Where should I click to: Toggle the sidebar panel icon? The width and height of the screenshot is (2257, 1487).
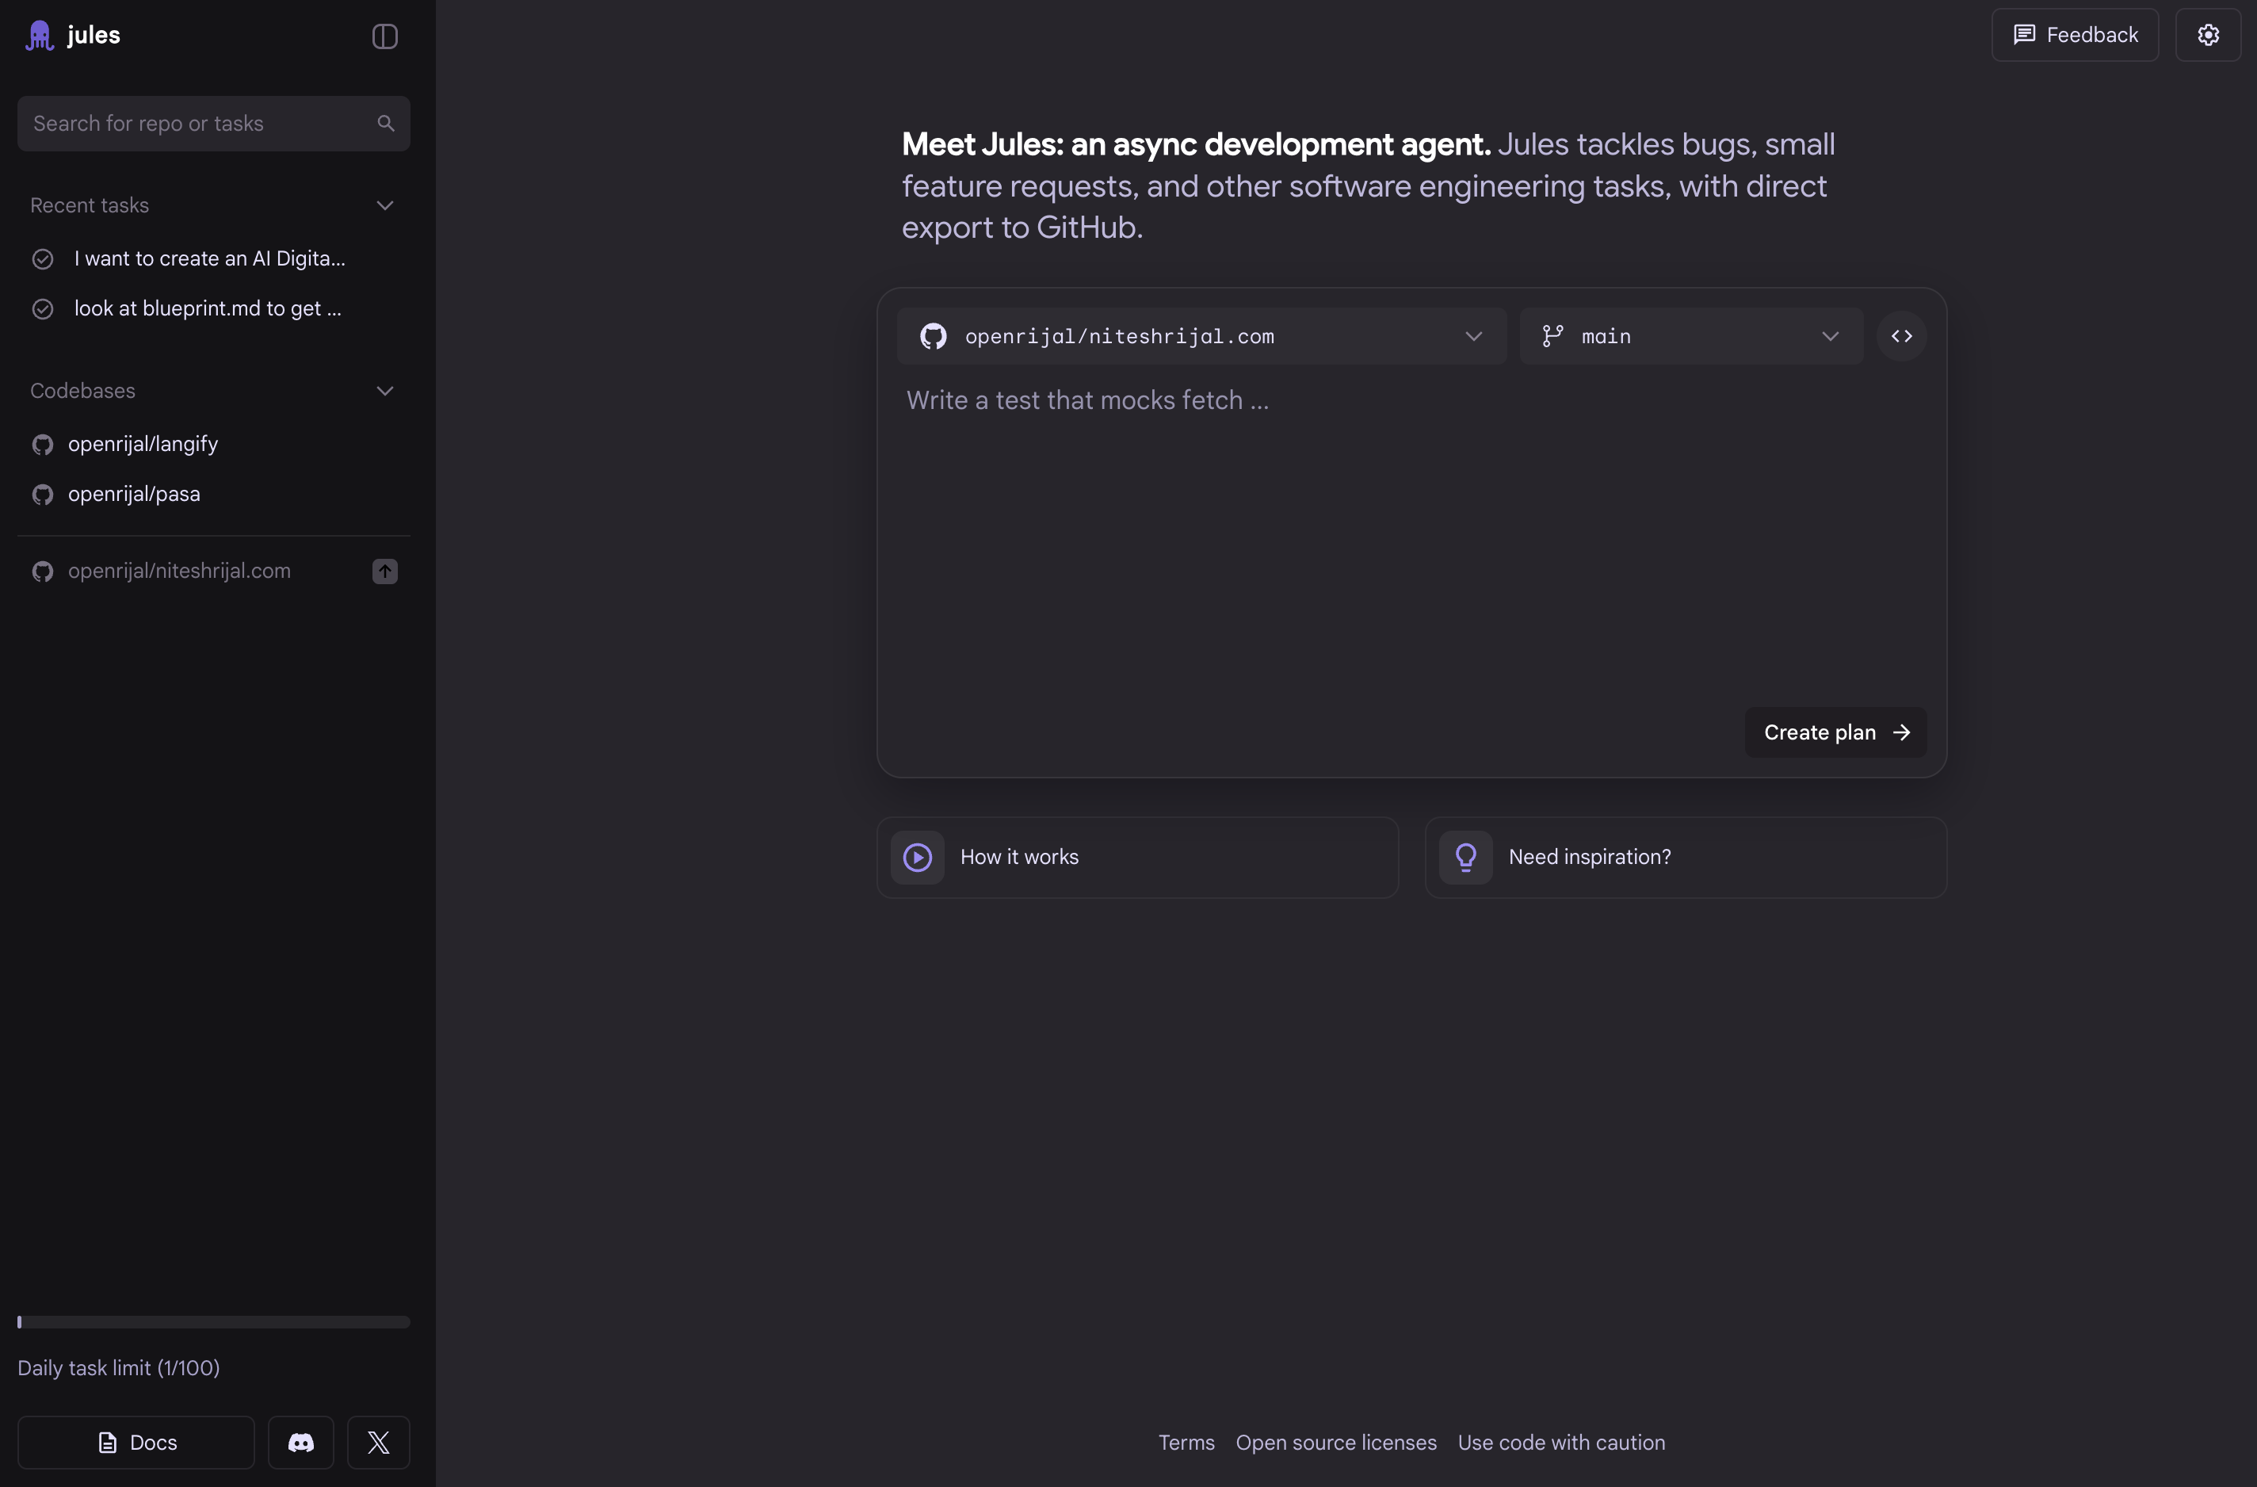coord(384,36)
